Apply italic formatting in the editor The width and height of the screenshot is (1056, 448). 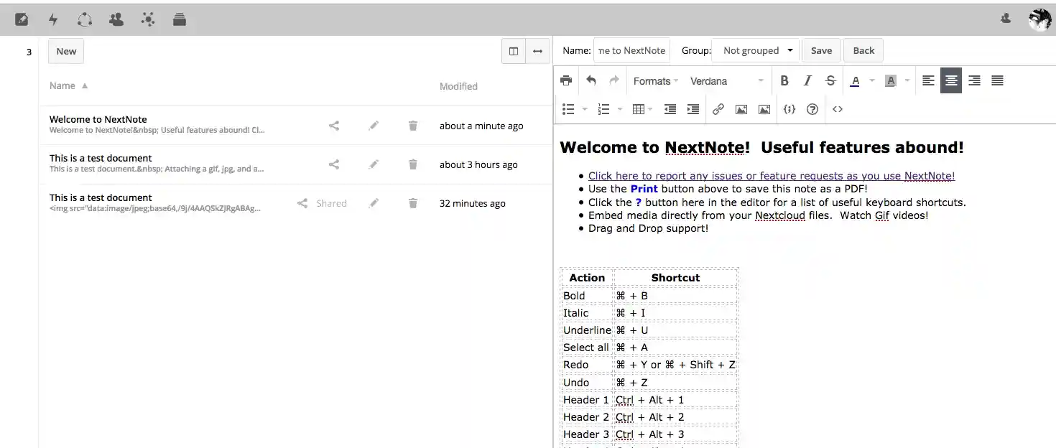click(x=807, y=80)
